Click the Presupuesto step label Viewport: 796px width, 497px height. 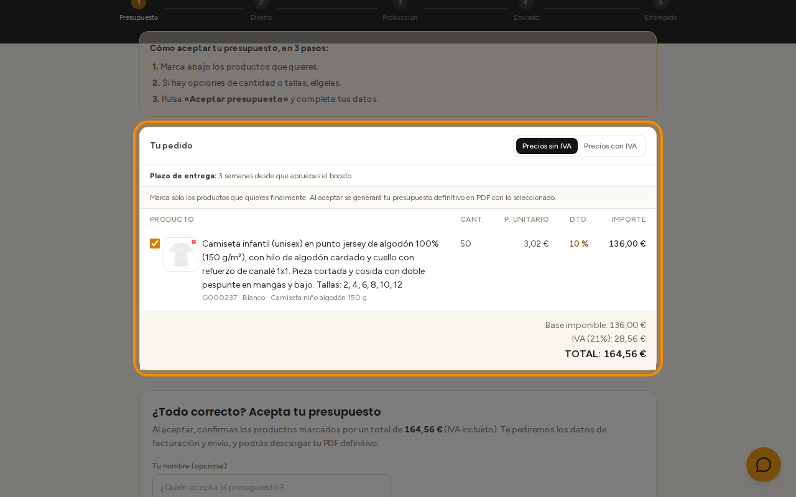[x=139, y=17]
